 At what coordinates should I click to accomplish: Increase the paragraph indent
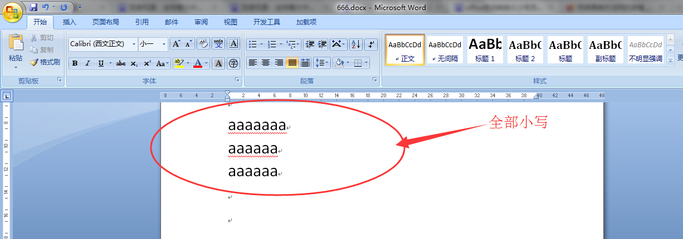click(322, 44)
